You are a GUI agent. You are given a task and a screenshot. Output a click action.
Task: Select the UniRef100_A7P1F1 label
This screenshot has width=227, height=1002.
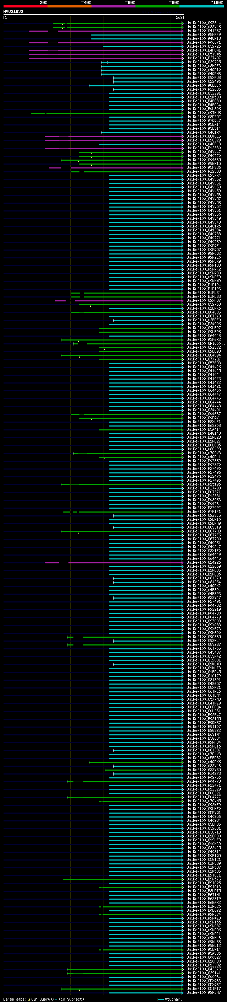203,511
